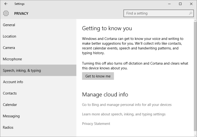Open Learn more about speech settings link

pos(124,114)
